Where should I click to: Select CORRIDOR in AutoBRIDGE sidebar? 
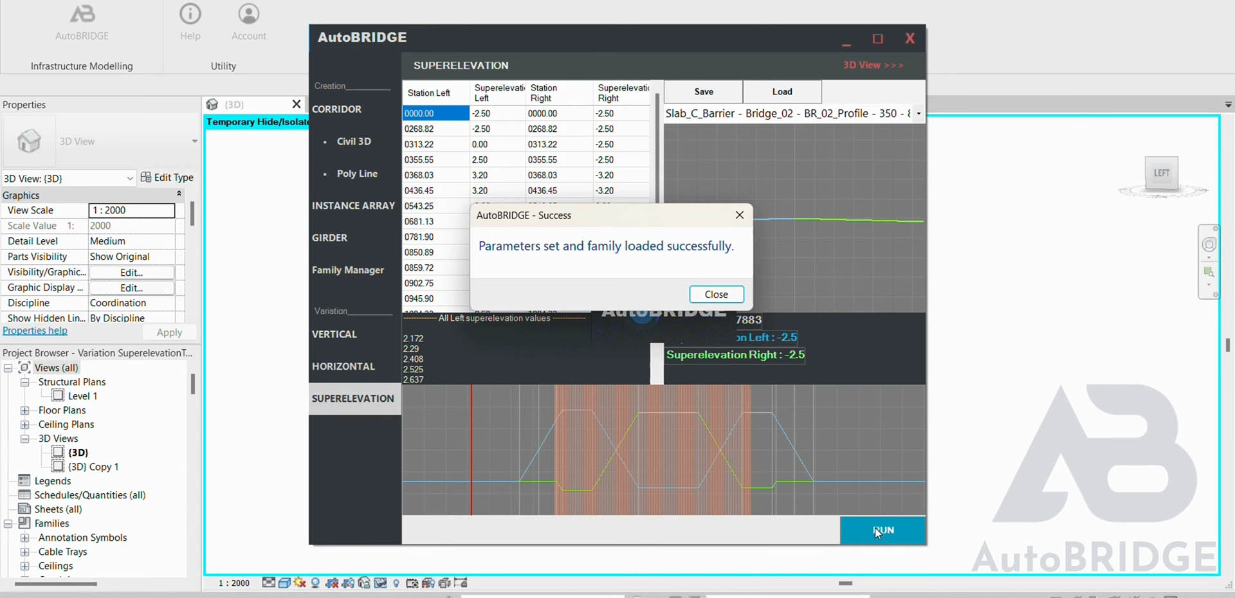(336, 109)
